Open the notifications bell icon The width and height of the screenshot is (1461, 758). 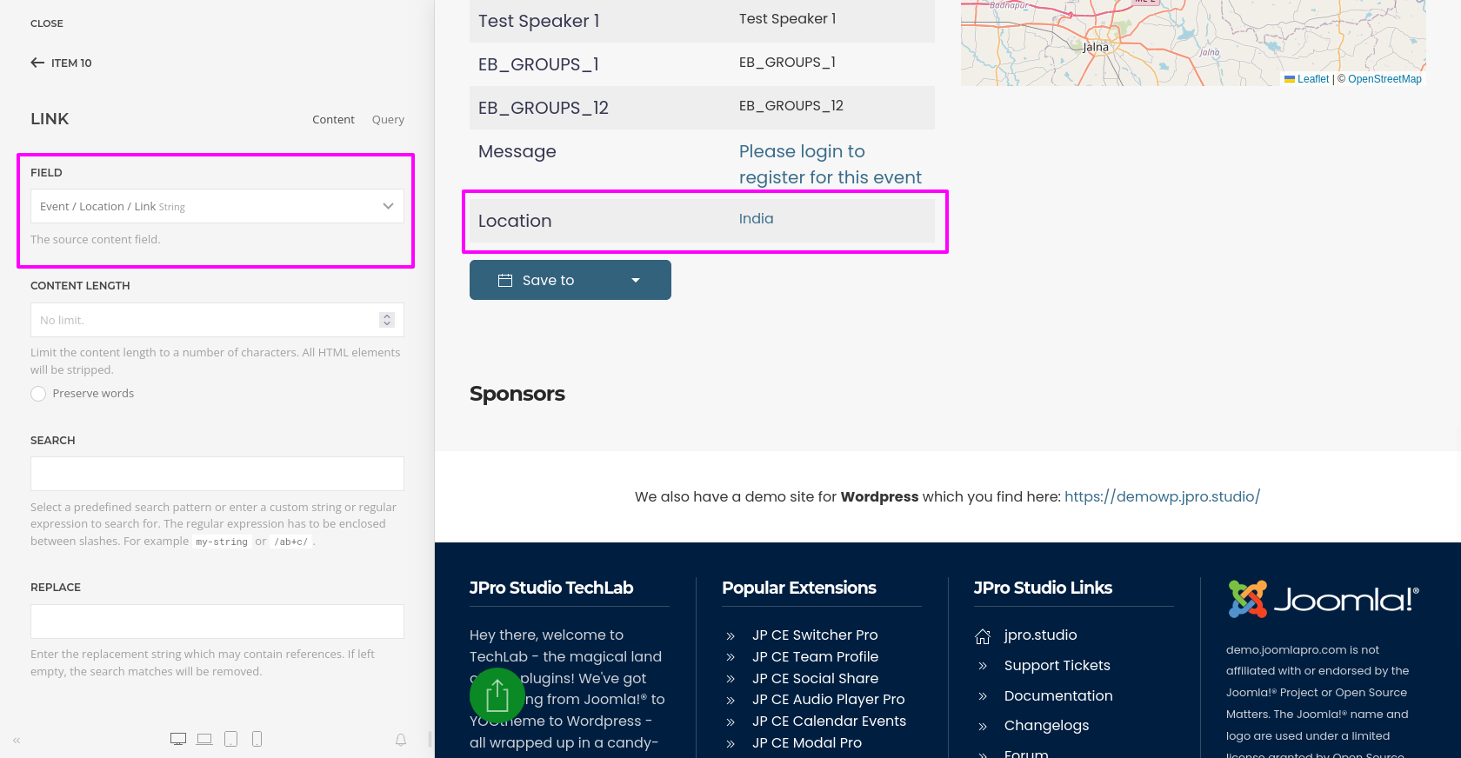pyautogui.click(x=401, y=740)
